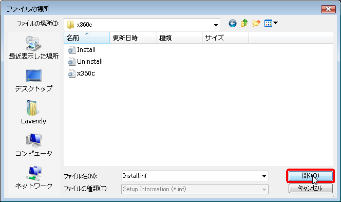Image resolution: width=341 pixels, height=202 pixels.
Task: Go up one folder level
Action: pyautogui.click(x=244, y=23)
